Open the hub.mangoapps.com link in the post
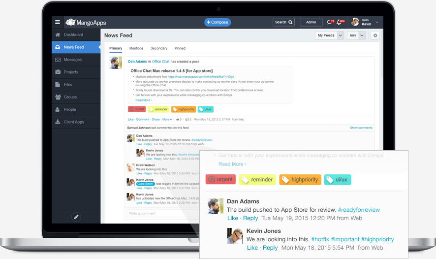 pyautogui.click(x=201, y=76)
